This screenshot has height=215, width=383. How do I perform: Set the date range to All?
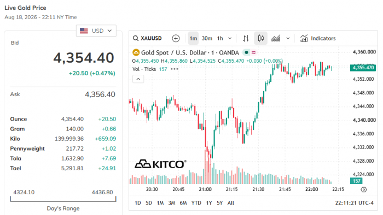(x=230, y=203)
